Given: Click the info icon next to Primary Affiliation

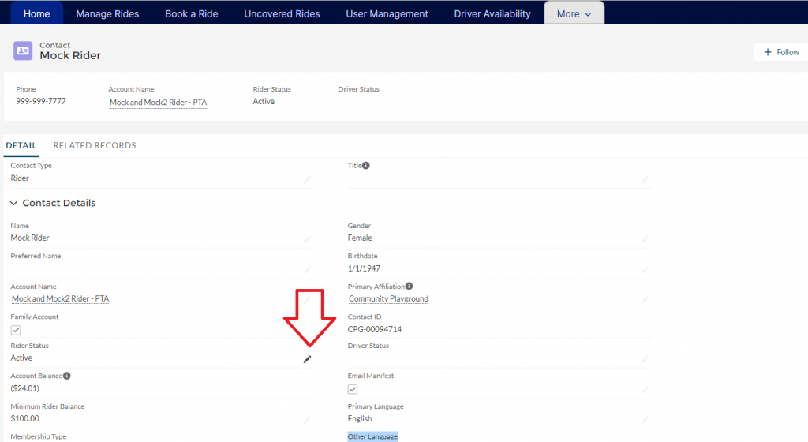Looking at the screenshot, I should click(x=410, y=287).
